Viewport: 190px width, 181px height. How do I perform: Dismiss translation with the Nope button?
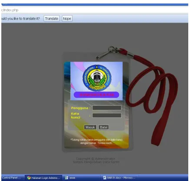point(67,19)
